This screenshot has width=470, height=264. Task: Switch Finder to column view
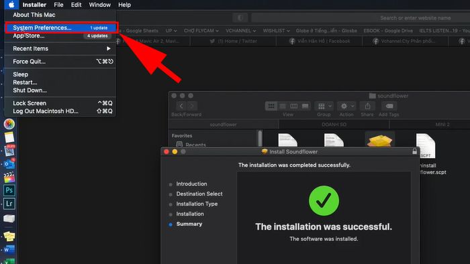point(294,106)
